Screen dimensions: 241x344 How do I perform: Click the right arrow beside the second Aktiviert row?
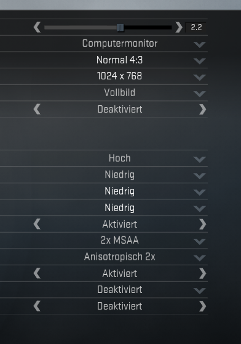[x=203, y=274]
